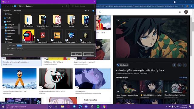194x109 pixels.
Task: Click the Learn More copyright link
Action: click(x=143, y=73)
